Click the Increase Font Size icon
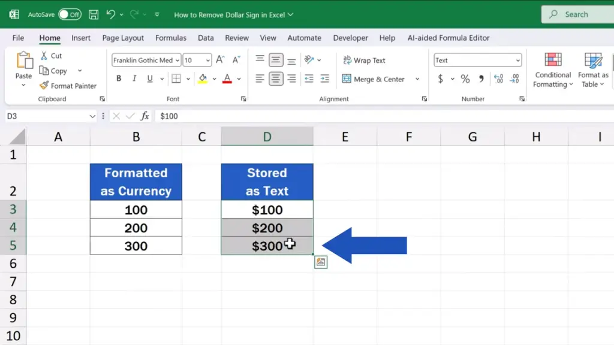This screenshot has height=345, width=614. [x=220, y=60]
